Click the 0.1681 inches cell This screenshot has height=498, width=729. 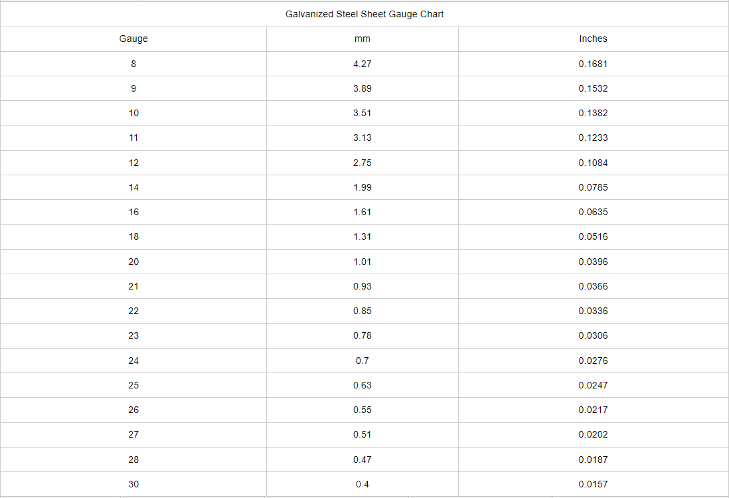[x=593, y=64]
